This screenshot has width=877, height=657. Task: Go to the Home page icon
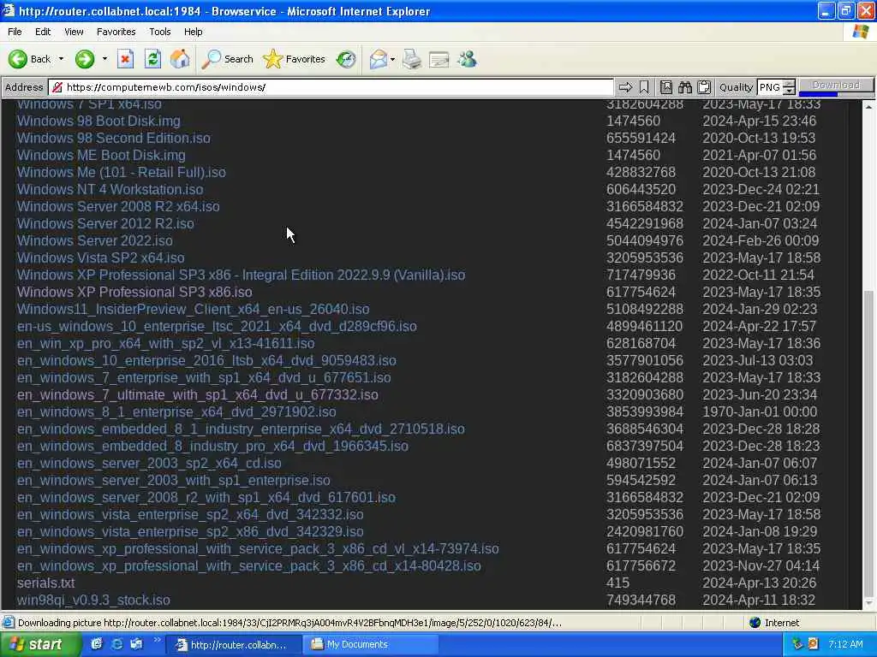click(x=180, y=59)
